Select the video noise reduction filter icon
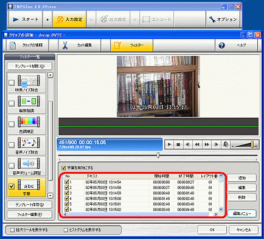264x239 pixels. [29, 80]
